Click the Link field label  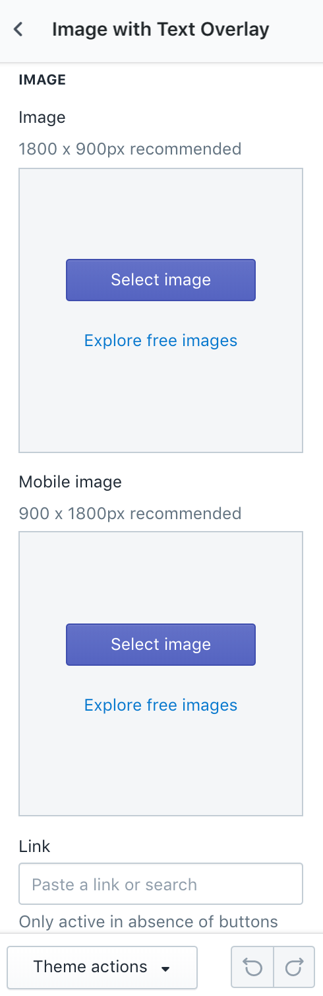coord(35,847)
